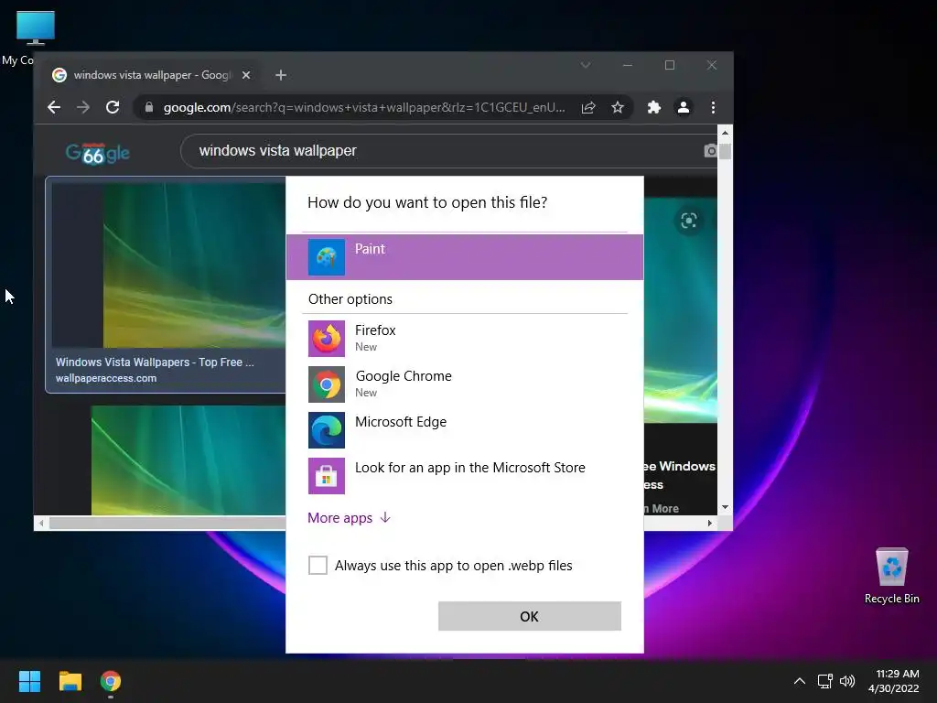Open a new Chrome tab

(281, 75)
